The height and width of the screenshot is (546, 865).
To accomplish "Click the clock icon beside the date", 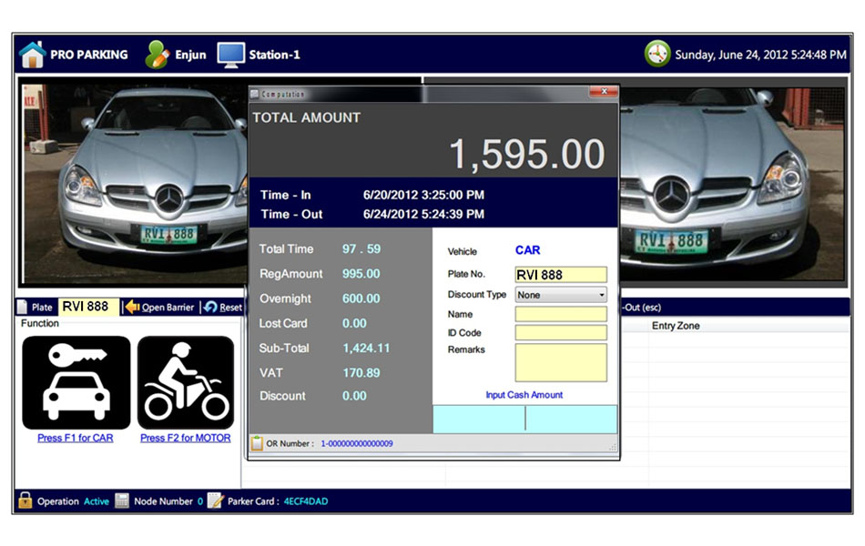I will tap(657, 54).
